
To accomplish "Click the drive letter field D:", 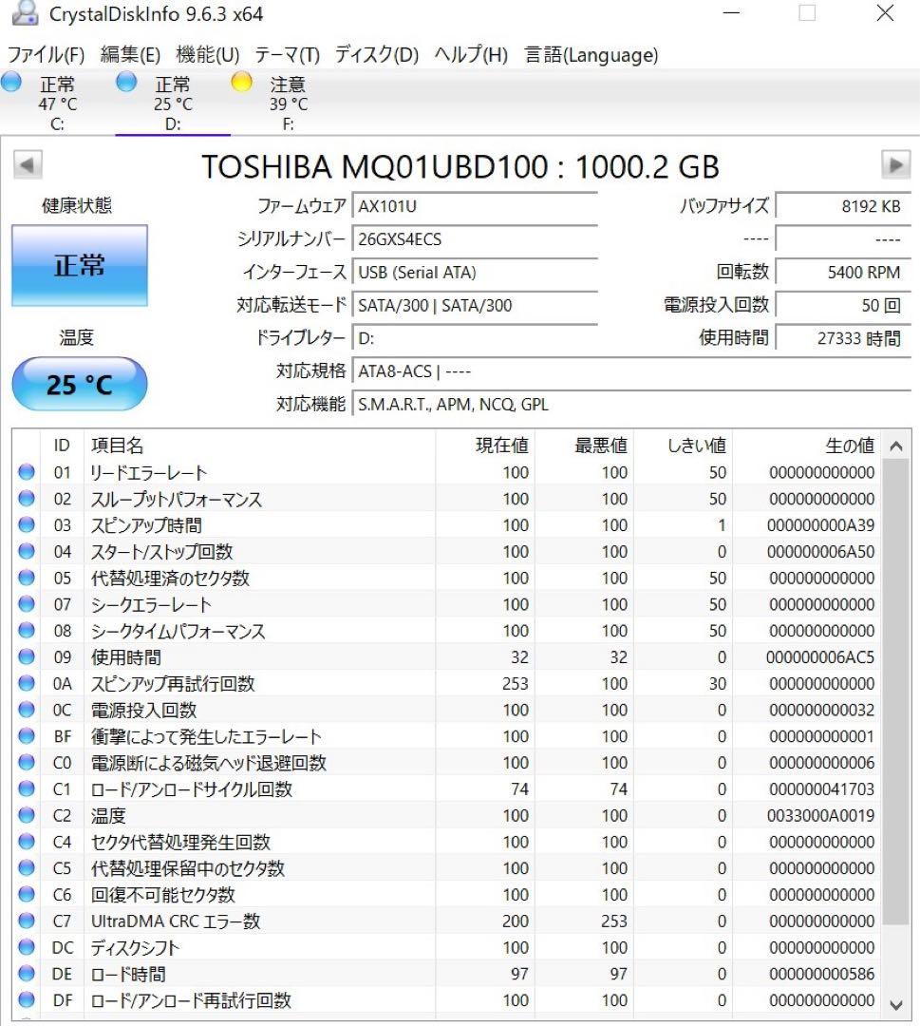I will point(475,338).
